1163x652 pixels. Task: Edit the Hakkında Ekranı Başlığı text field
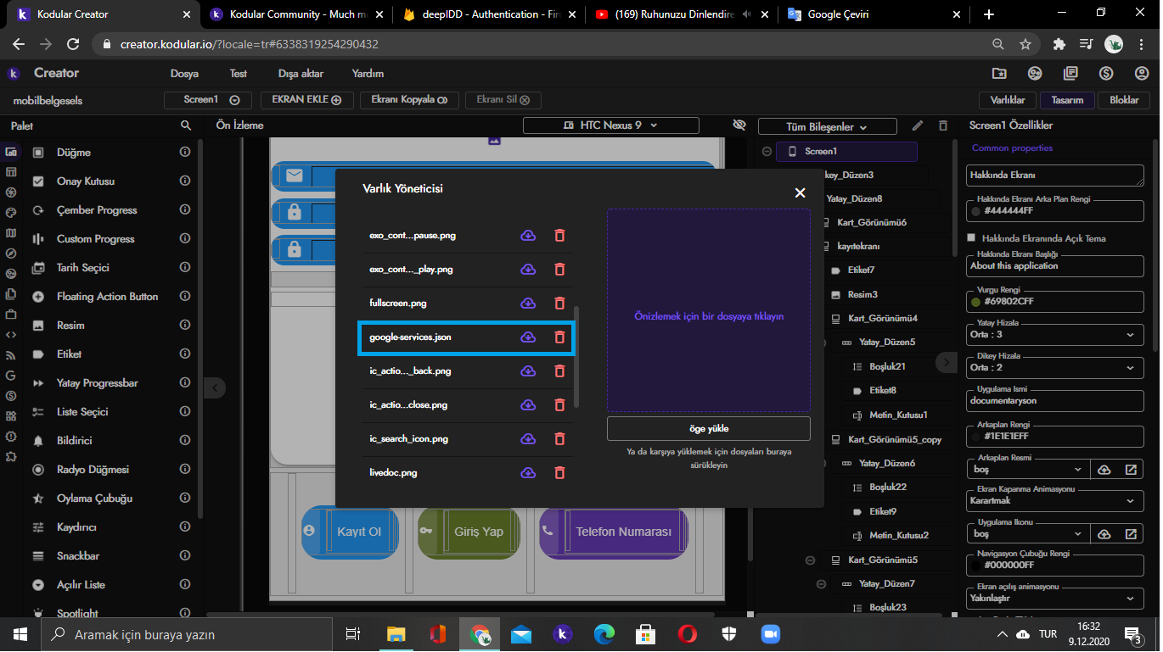1054,265
